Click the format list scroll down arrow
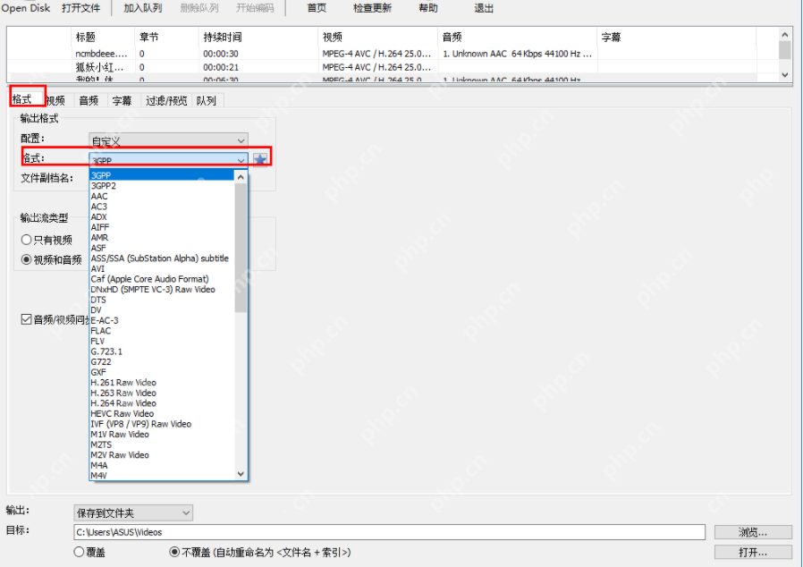The height and width of the screenshot is (567, 803). 241,474
